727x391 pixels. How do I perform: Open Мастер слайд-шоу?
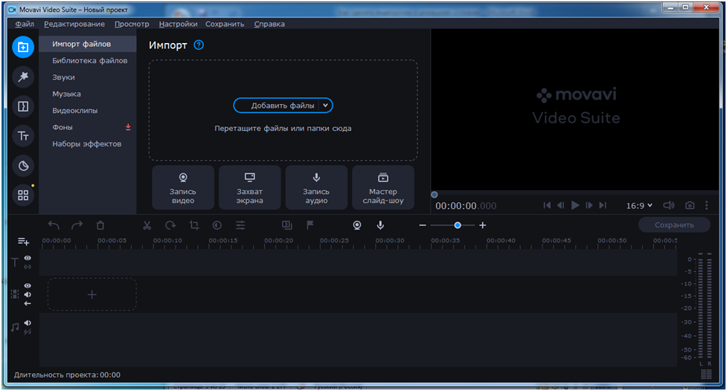point(383,187)
